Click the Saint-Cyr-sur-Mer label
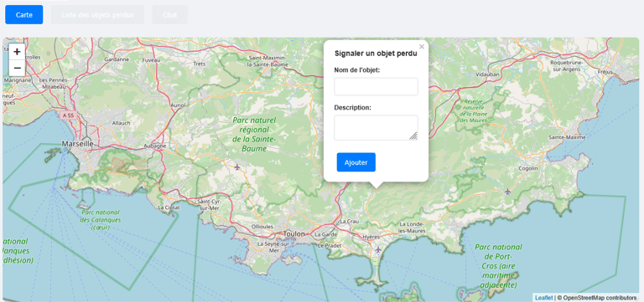Screen dimensions: 644x302 210,204
